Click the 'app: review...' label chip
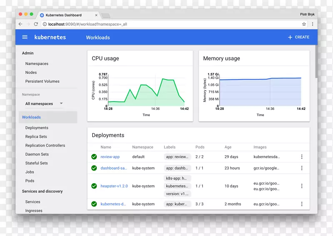 pyautogui.click(x=177, y=157)
